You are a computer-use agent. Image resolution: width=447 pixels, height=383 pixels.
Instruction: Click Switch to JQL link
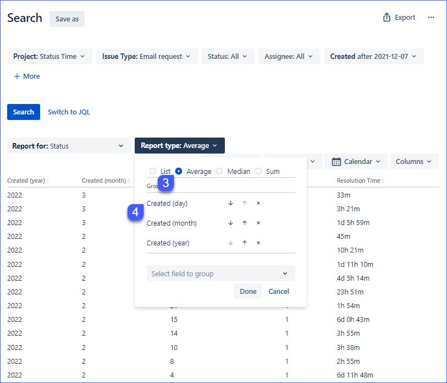click(69, 112)
